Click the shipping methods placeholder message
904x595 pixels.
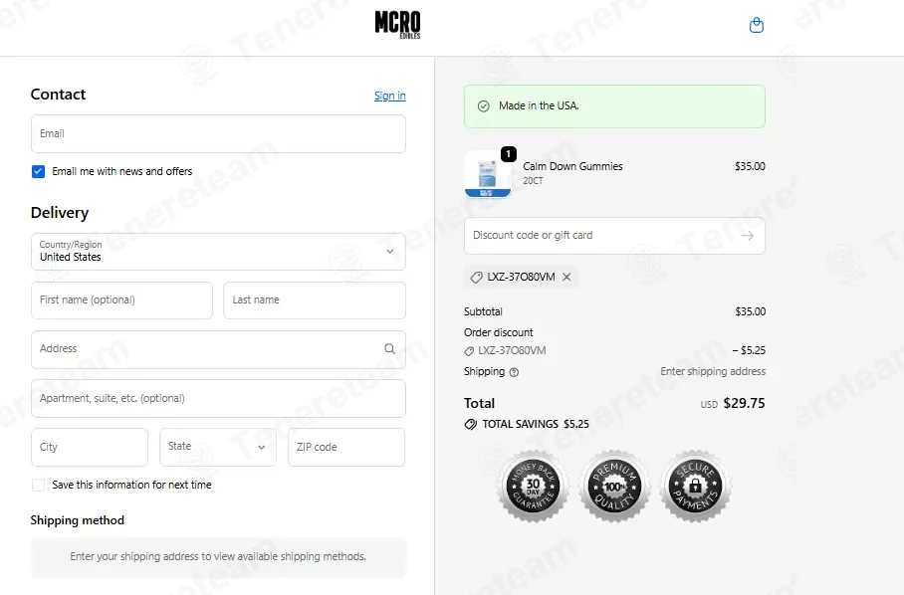[x=218, y=557]
